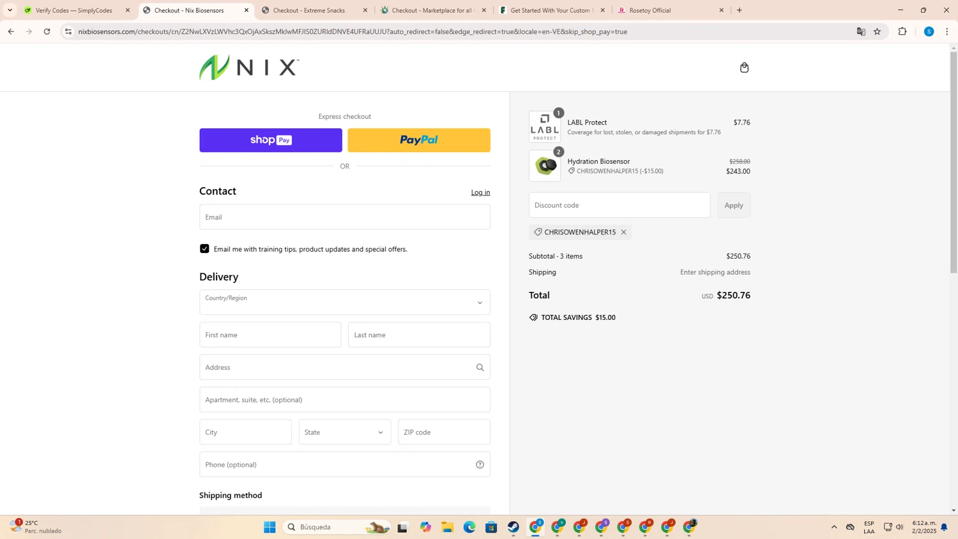Image resolution: width=958 pixels, height=539 pixels.
Task: Switch to Verify Codes — SimplyCodes tab
Action: 73,10
